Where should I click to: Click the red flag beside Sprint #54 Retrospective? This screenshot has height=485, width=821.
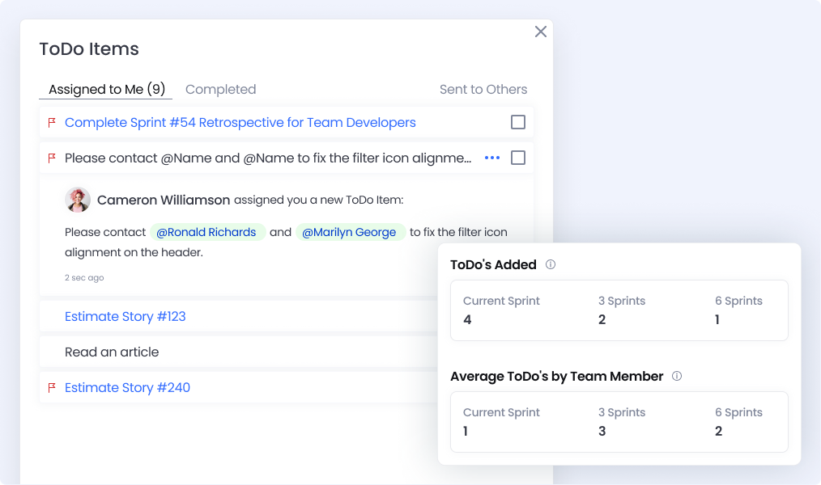click(x=52, y=123)
